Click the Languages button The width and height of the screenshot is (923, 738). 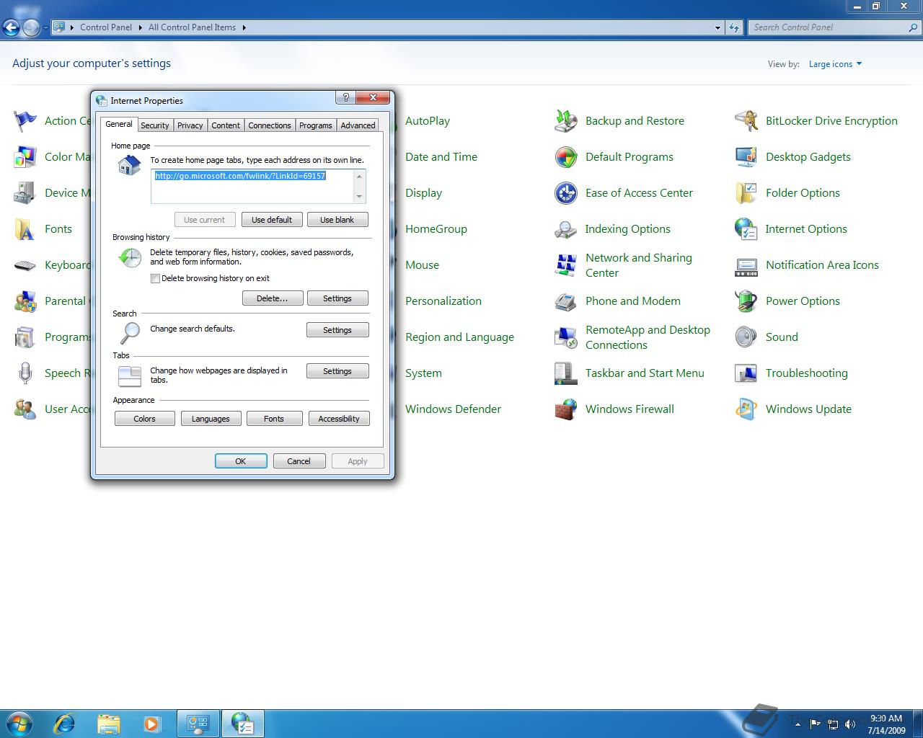(211, 419)
